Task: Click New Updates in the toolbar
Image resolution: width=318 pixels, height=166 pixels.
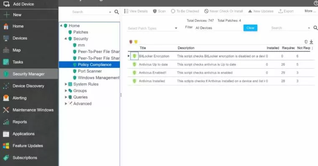Action: click(261, 11)
